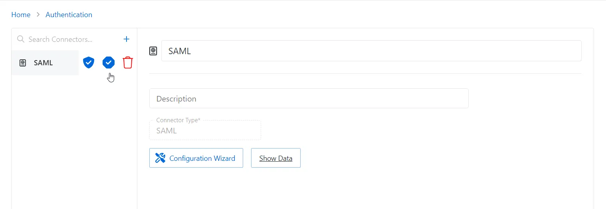606x209 pixels.
Task: Delete SAML connector with red trash icon
Action: click(128, 63)
